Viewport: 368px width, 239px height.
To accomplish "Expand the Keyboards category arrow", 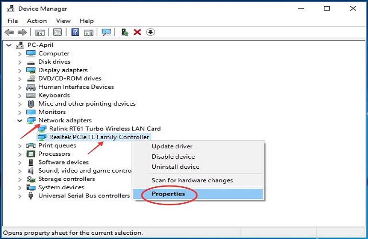I will [x=20, y=96].
